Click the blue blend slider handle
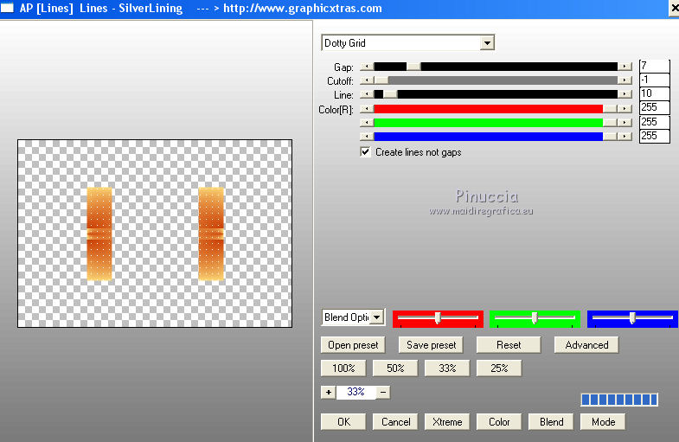This screenshot has width=679, height=442. pos(632,317)
